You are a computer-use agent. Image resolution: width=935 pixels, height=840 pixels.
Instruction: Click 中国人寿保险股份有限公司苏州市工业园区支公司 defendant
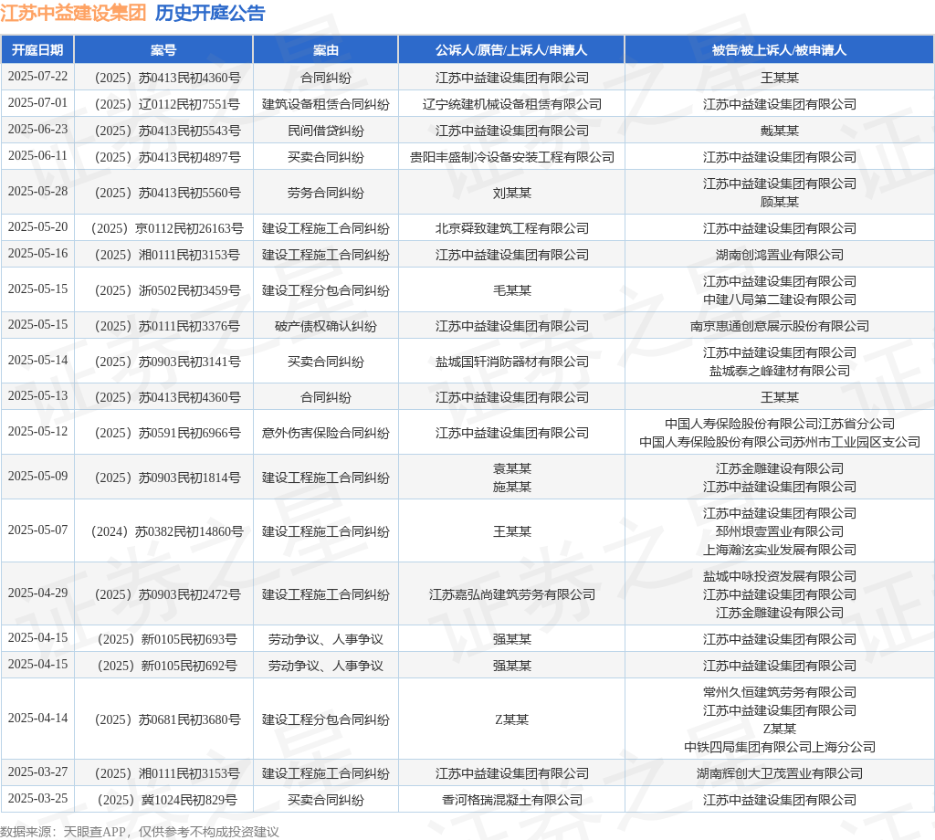tap(780, 442)
